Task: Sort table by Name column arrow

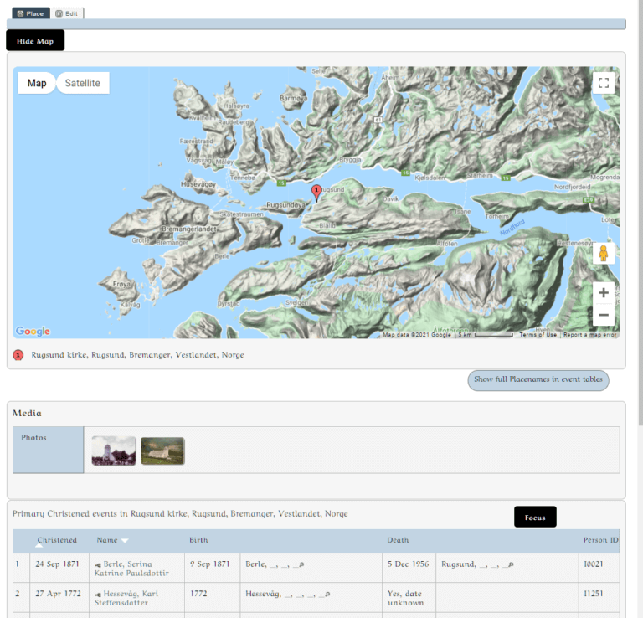Action: coord(125,541)
